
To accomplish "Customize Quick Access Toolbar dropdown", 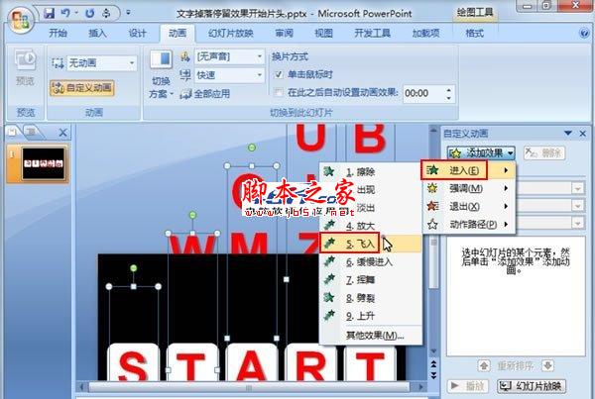I will (128, 13).
